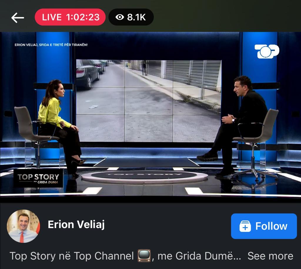This screenshot has height=269, width=301.
Task: Tap the 8.1K viewer count eye badge
Action: pos(131,17)
